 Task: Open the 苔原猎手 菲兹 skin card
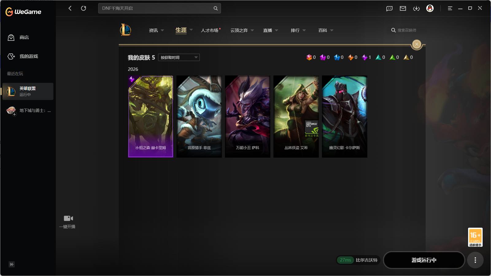click(x=199, y=117)
